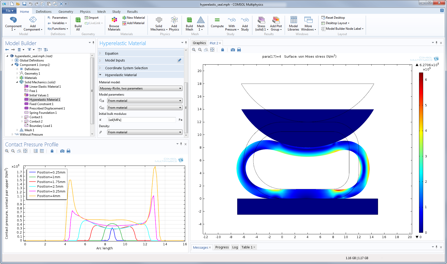Click the Model Builder vertical scrollbar
Image resolution: width=447 pixels, height=264 pixels.
click(92, 91)
